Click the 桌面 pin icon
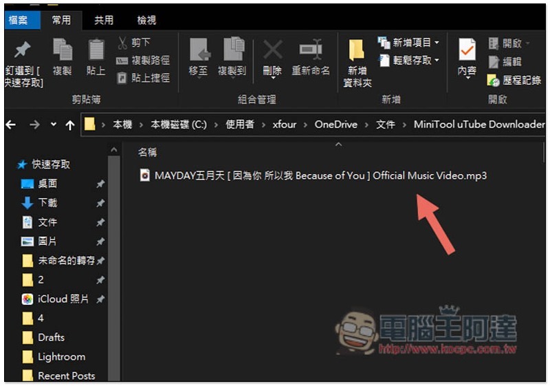The width and height of the screenshot is (550, 386). (100, 184)
